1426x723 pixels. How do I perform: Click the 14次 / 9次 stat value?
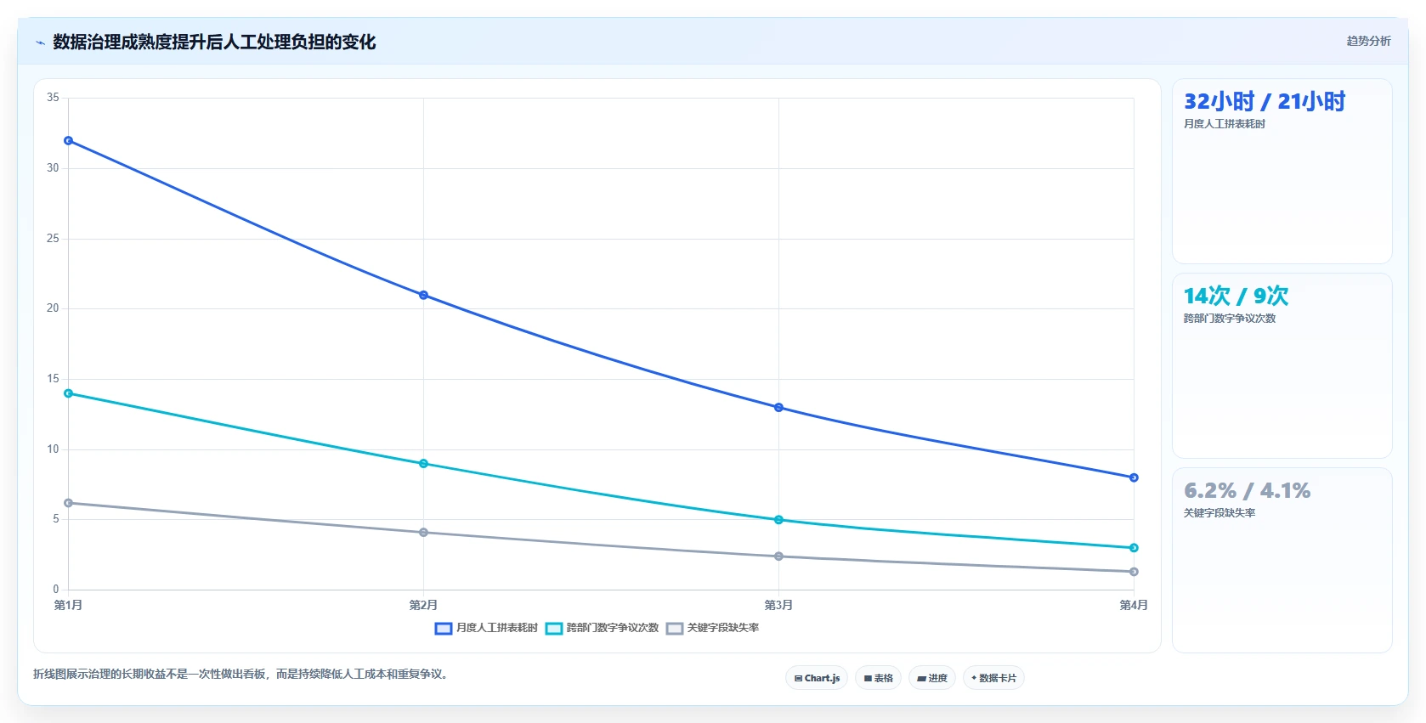(1236, 297)
